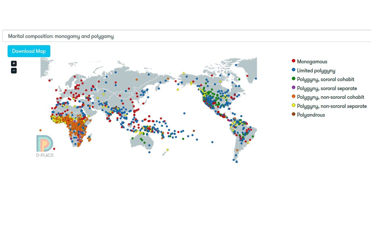Viewport: 371px width, 247px height.
Task: Click the brown Polyandrous legend dot
Action: [294, 114]
